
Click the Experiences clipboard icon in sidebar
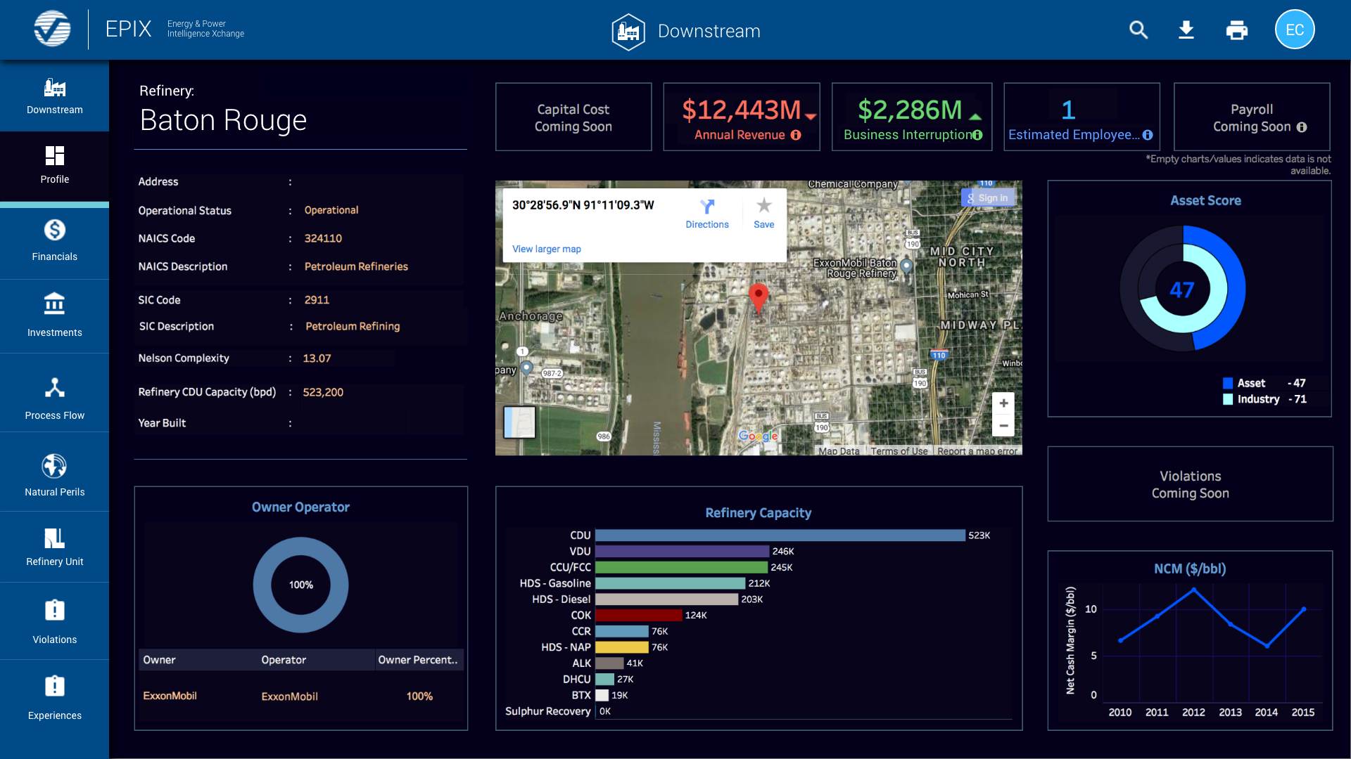(54, 685)
